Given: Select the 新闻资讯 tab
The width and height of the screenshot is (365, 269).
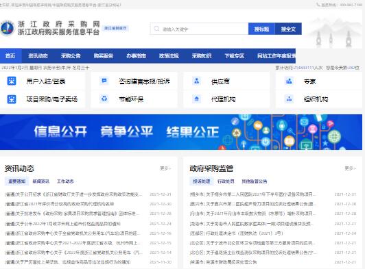Looking at the screenshot, I should (41, 181).
